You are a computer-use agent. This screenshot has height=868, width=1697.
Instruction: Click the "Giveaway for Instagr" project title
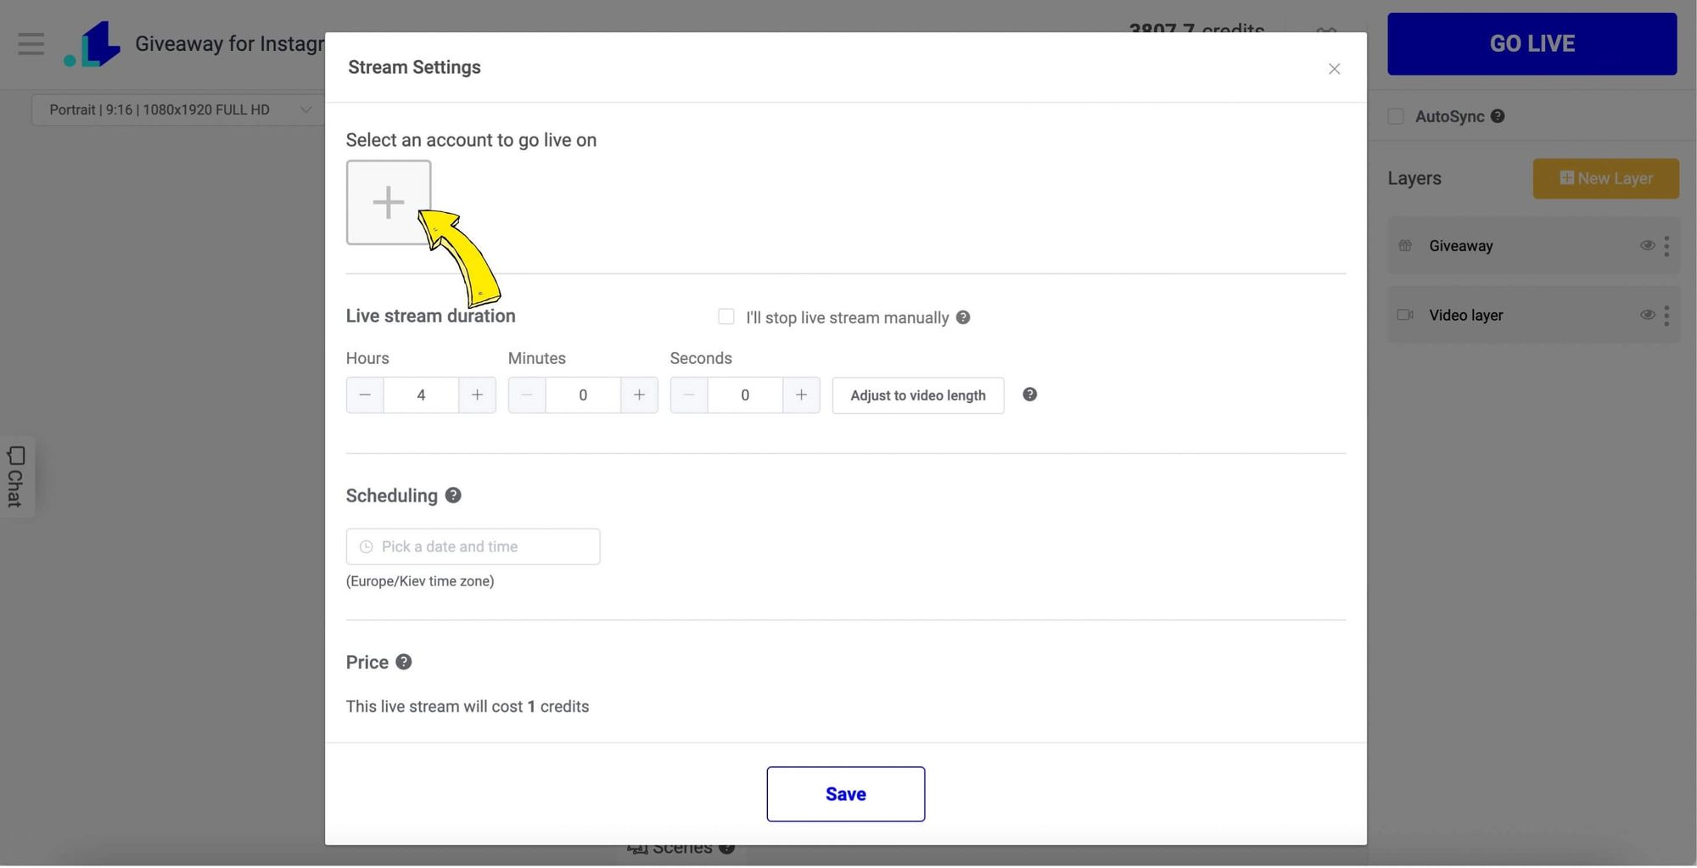click(x=229, y=44)
